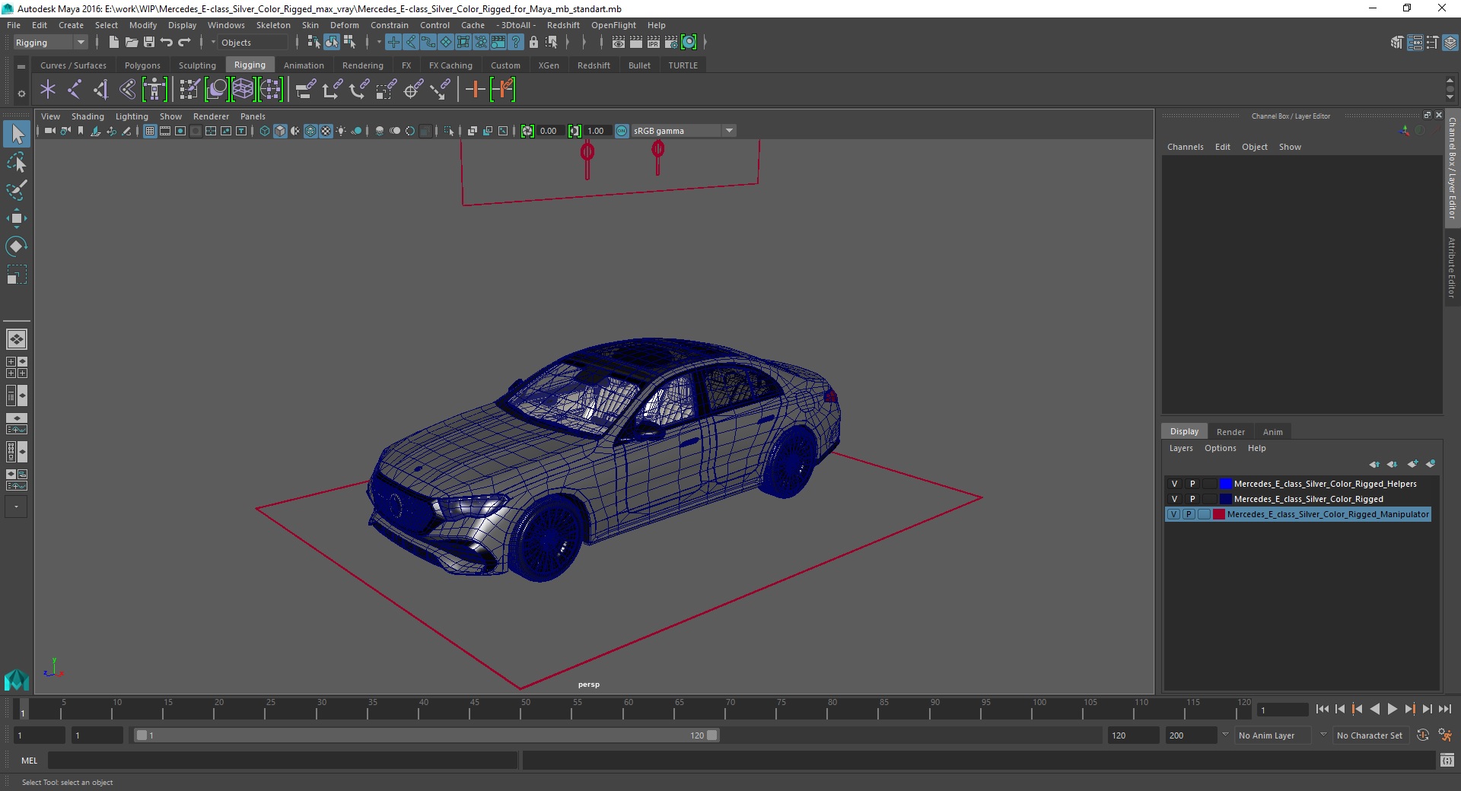Undo last action with undo arrow
The height and width of the screenshot is (791, 1461).
[x=167, y=43]
